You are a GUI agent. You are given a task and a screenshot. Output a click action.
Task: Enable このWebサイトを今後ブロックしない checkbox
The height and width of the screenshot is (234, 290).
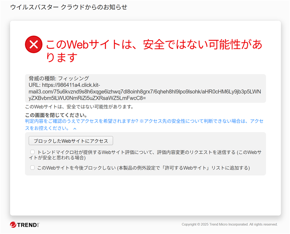[33, 168]
